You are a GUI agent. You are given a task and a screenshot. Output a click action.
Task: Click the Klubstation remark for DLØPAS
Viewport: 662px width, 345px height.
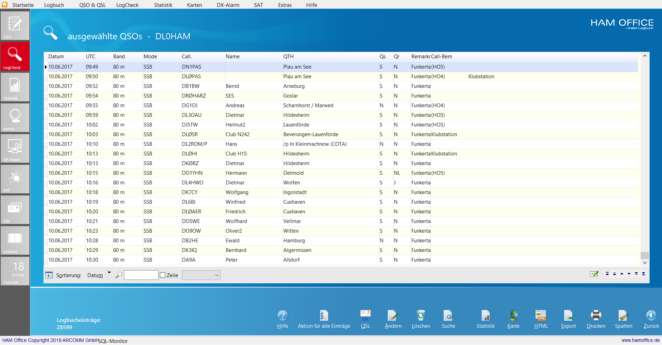coord(481,77)
